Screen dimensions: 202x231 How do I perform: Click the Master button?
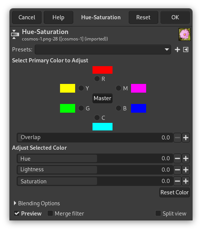click(102, 98)
